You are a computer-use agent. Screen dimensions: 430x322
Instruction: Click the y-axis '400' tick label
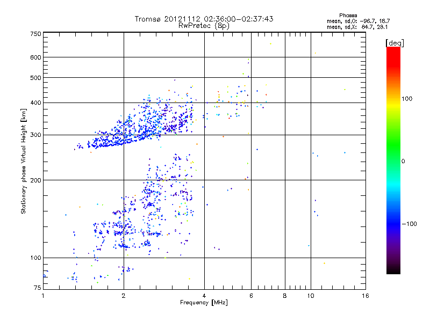pos(35,103)
